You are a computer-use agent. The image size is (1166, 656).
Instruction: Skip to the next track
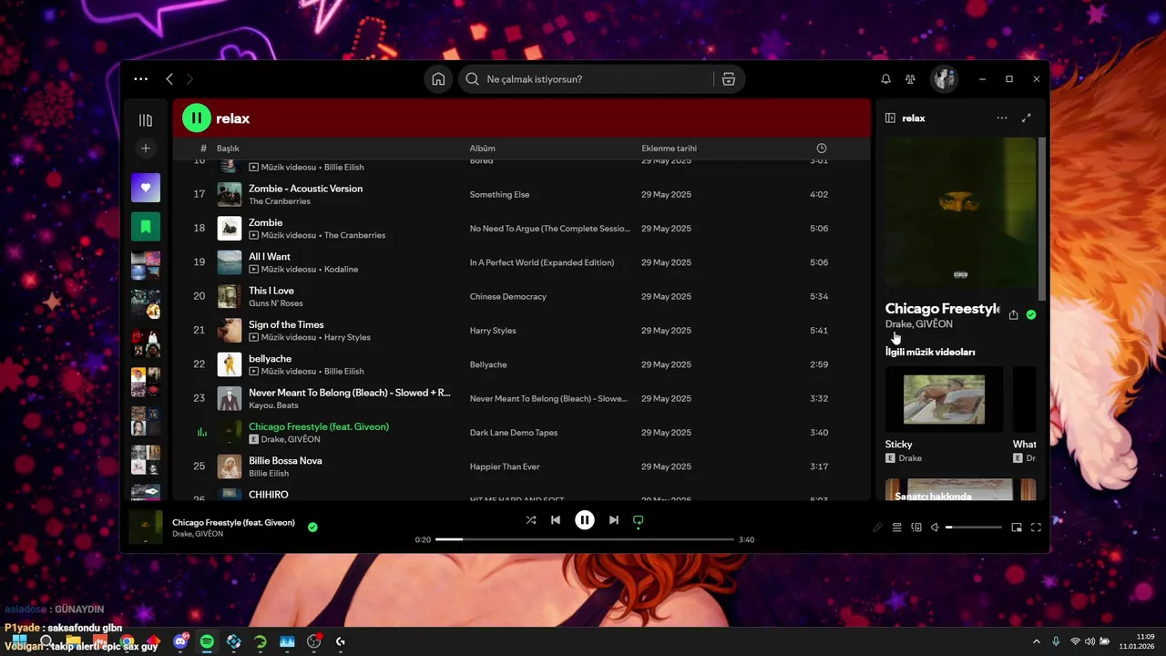(614, 520)
